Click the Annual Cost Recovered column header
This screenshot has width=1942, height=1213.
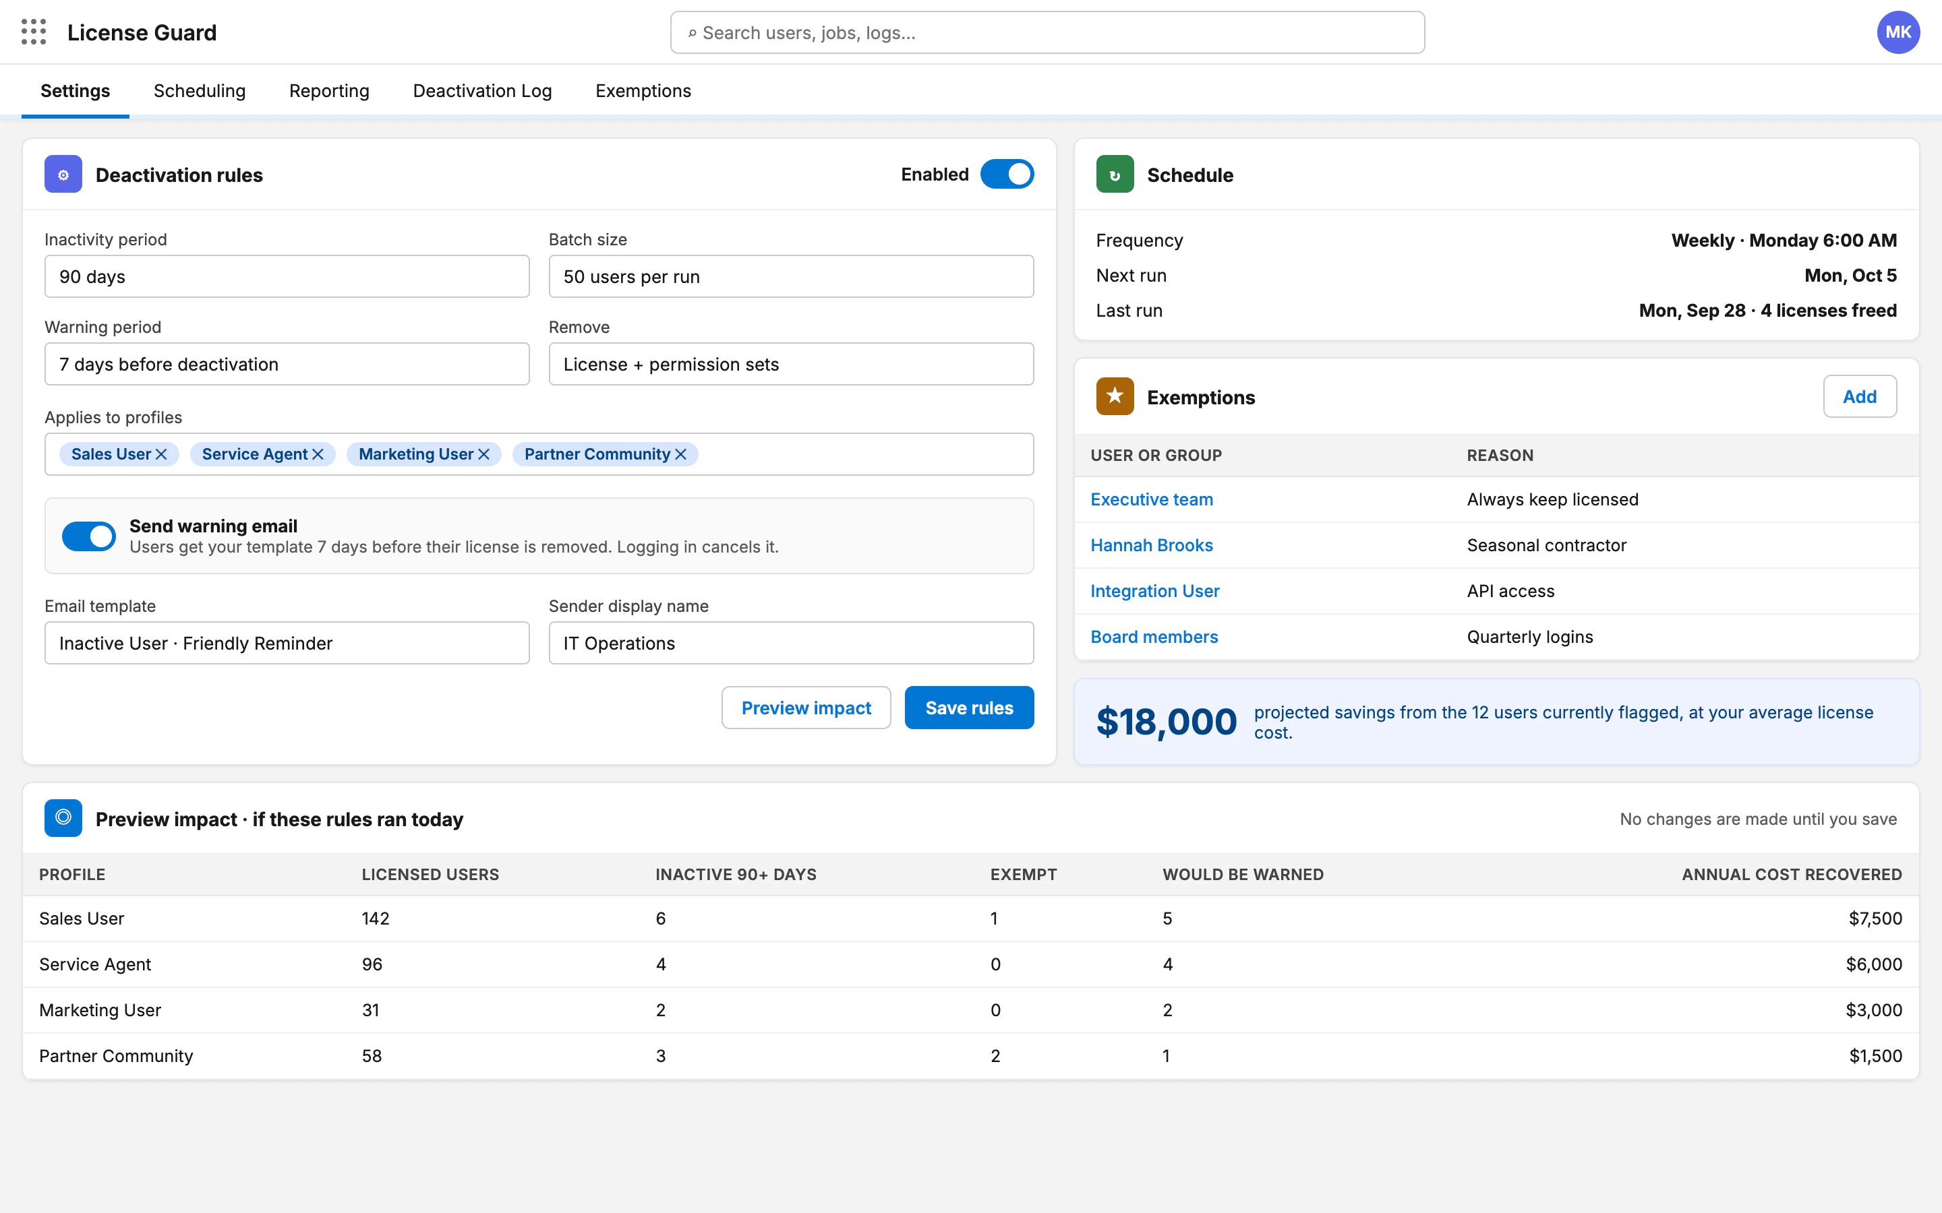click(x=1791, y=875)
